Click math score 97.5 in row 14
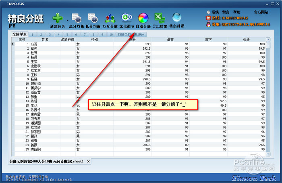Screen dimensions: 282x183 [223, 101]
